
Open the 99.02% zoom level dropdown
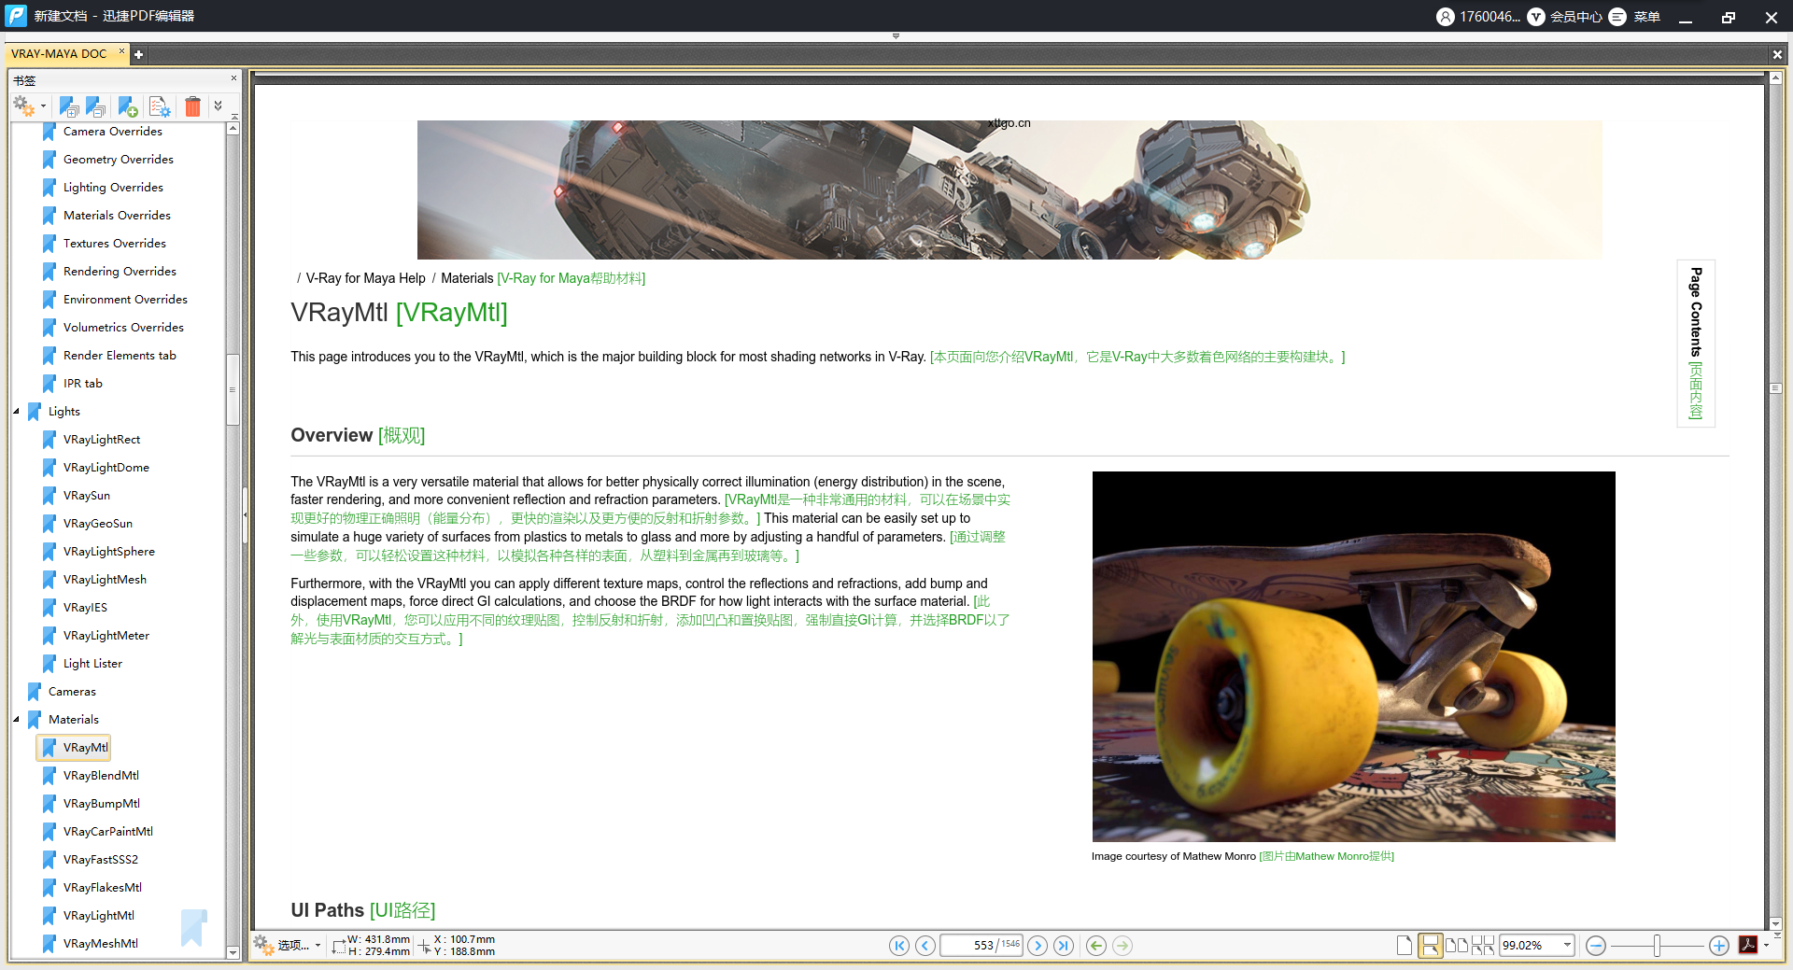click(1567, 946)
